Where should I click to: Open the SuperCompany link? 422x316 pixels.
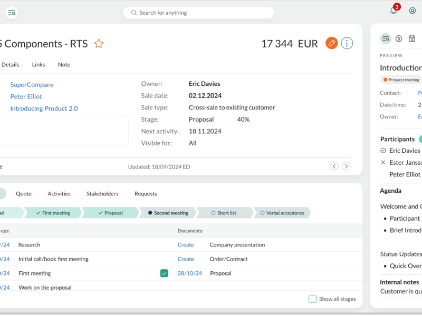pyautogui.click(x=32, y=85)
